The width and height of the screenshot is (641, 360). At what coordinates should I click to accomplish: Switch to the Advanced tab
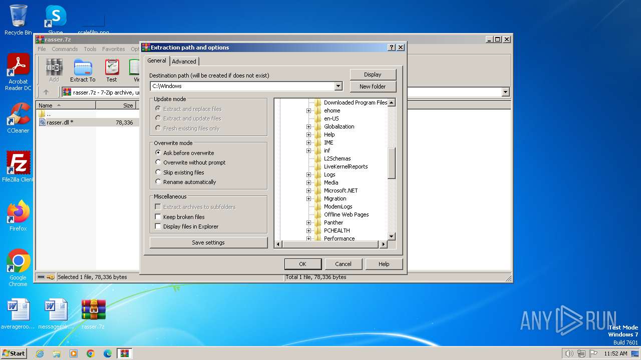coord(184,61)
